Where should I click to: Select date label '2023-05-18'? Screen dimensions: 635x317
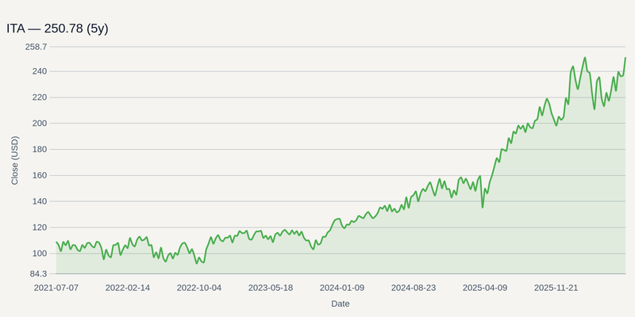click(x=271, y=288)
